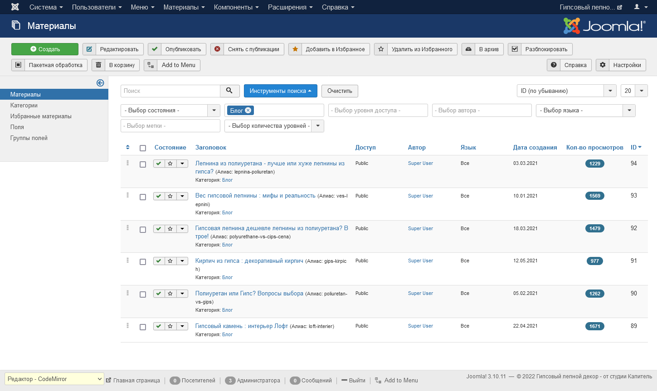Open the user account icon menu

click(x=640, y=7)
